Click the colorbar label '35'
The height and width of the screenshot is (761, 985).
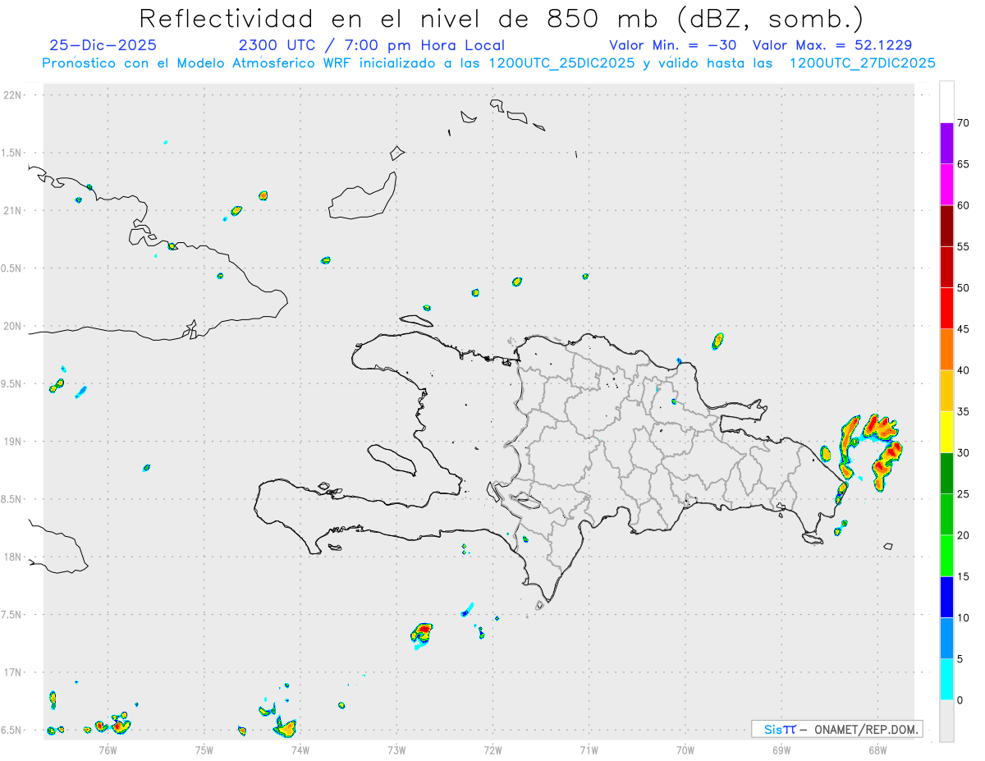(x=964, y=411)
